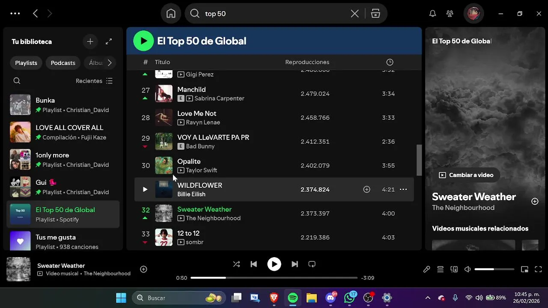
Task: Adjust the volume slider
Action: coord(494,269)
